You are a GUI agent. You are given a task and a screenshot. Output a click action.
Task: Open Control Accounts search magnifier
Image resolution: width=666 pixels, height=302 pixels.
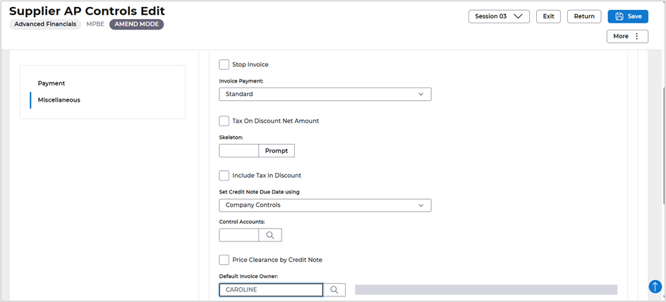[x=270, y=235]
